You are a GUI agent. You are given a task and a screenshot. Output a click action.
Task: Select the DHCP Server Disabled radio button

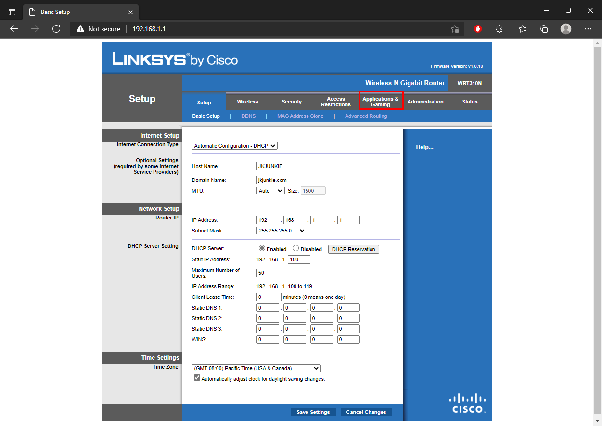(x=296, y=249)
